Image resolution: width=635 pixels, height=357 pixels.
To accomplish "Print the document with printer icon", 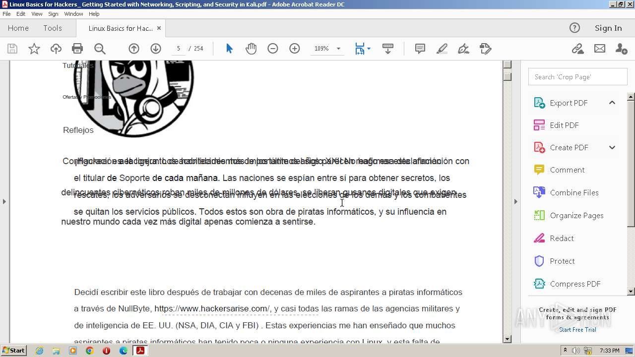I will (x=77, y=49).
